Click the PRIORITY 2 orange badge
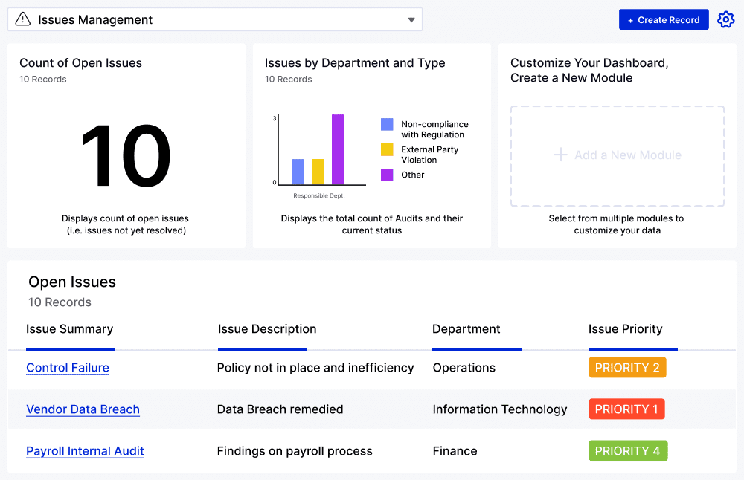This screenshot has height=480, width=744. [627, 368]
